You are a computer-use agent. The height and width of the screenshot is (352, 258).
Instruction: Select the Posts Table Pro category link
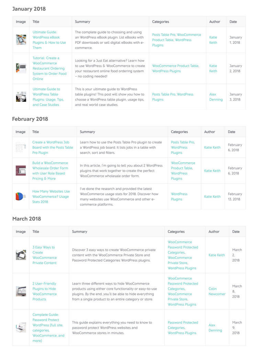click(164, 34)
